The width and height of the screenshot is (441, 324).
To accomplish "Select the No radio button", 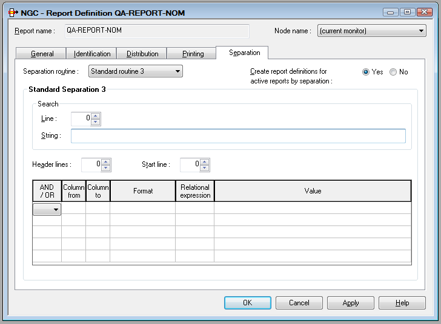I will click(x=393, y=72).
